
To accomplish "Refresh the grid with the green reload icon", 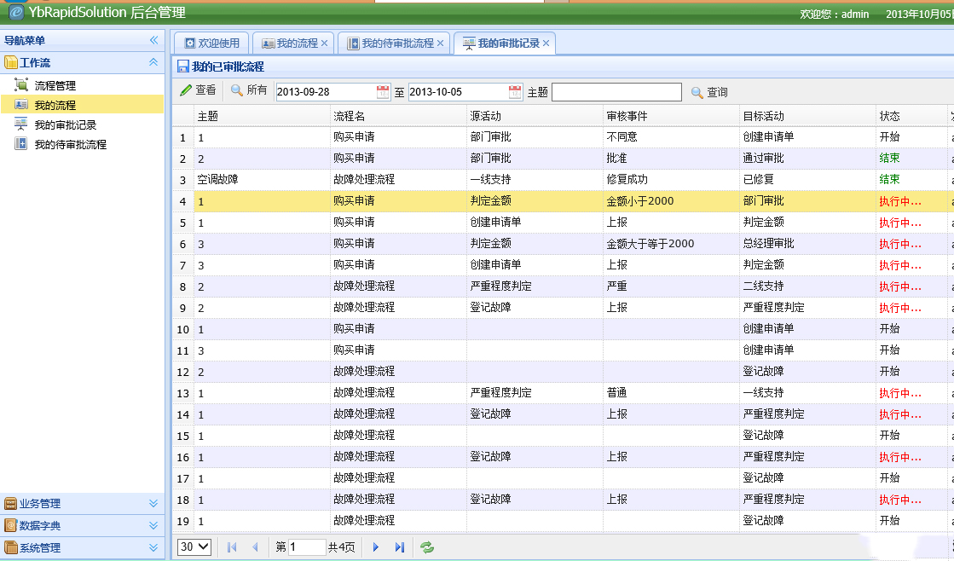I will (427, 547).
